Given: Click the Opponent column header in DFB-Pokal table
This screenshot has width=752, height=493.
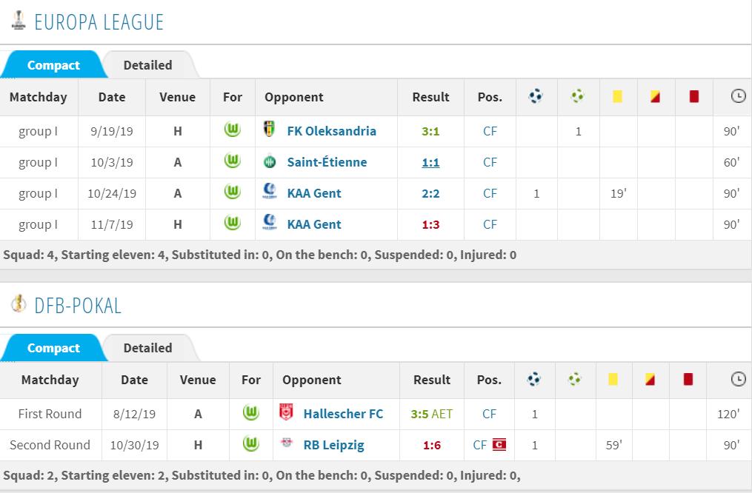Looking at the screenshot, I should 312,380.
